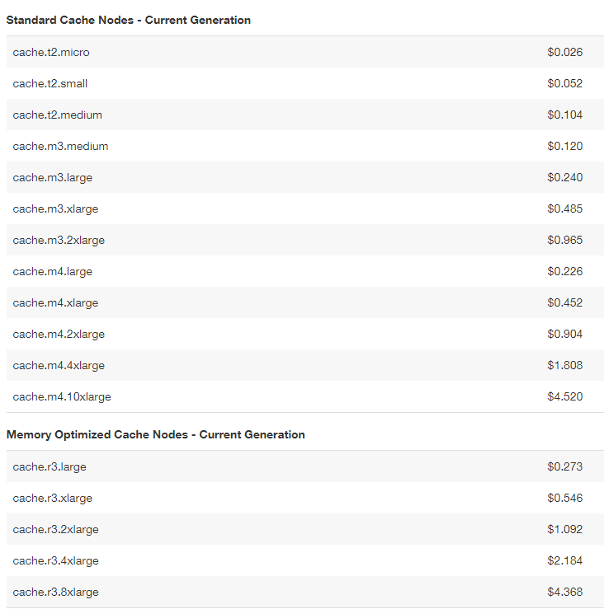Click the $0.240 price for cache.m3.large
The height and width of the screenshot is (609, 604).
pyautogui.click(x=564, y=177)
